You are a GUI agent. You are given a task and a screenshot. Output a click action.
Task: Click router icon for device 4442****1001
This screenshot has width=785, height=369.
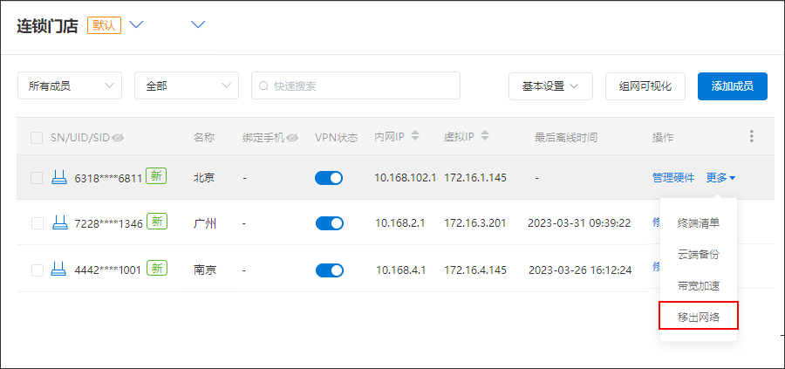point(59,269)
